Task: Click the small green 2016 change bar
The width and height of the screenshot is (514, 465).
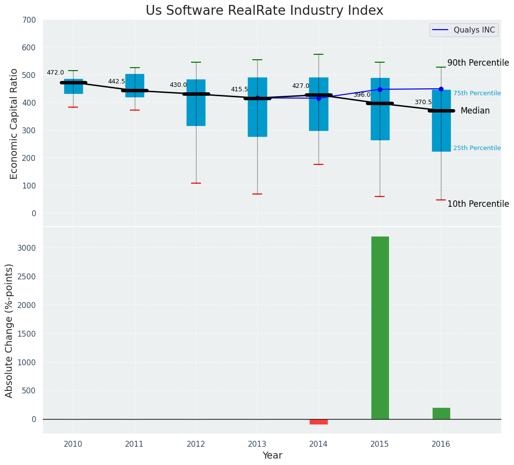Action: pyautogui.click(x=441, y=413)
